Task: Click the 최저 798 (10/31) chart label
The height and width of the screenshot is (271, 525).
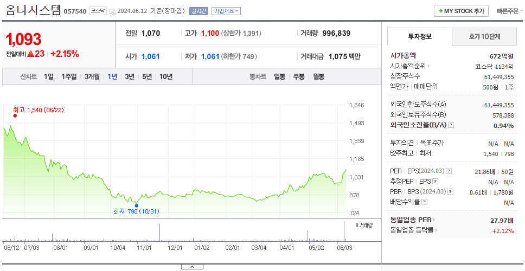Action: point(136,211)
